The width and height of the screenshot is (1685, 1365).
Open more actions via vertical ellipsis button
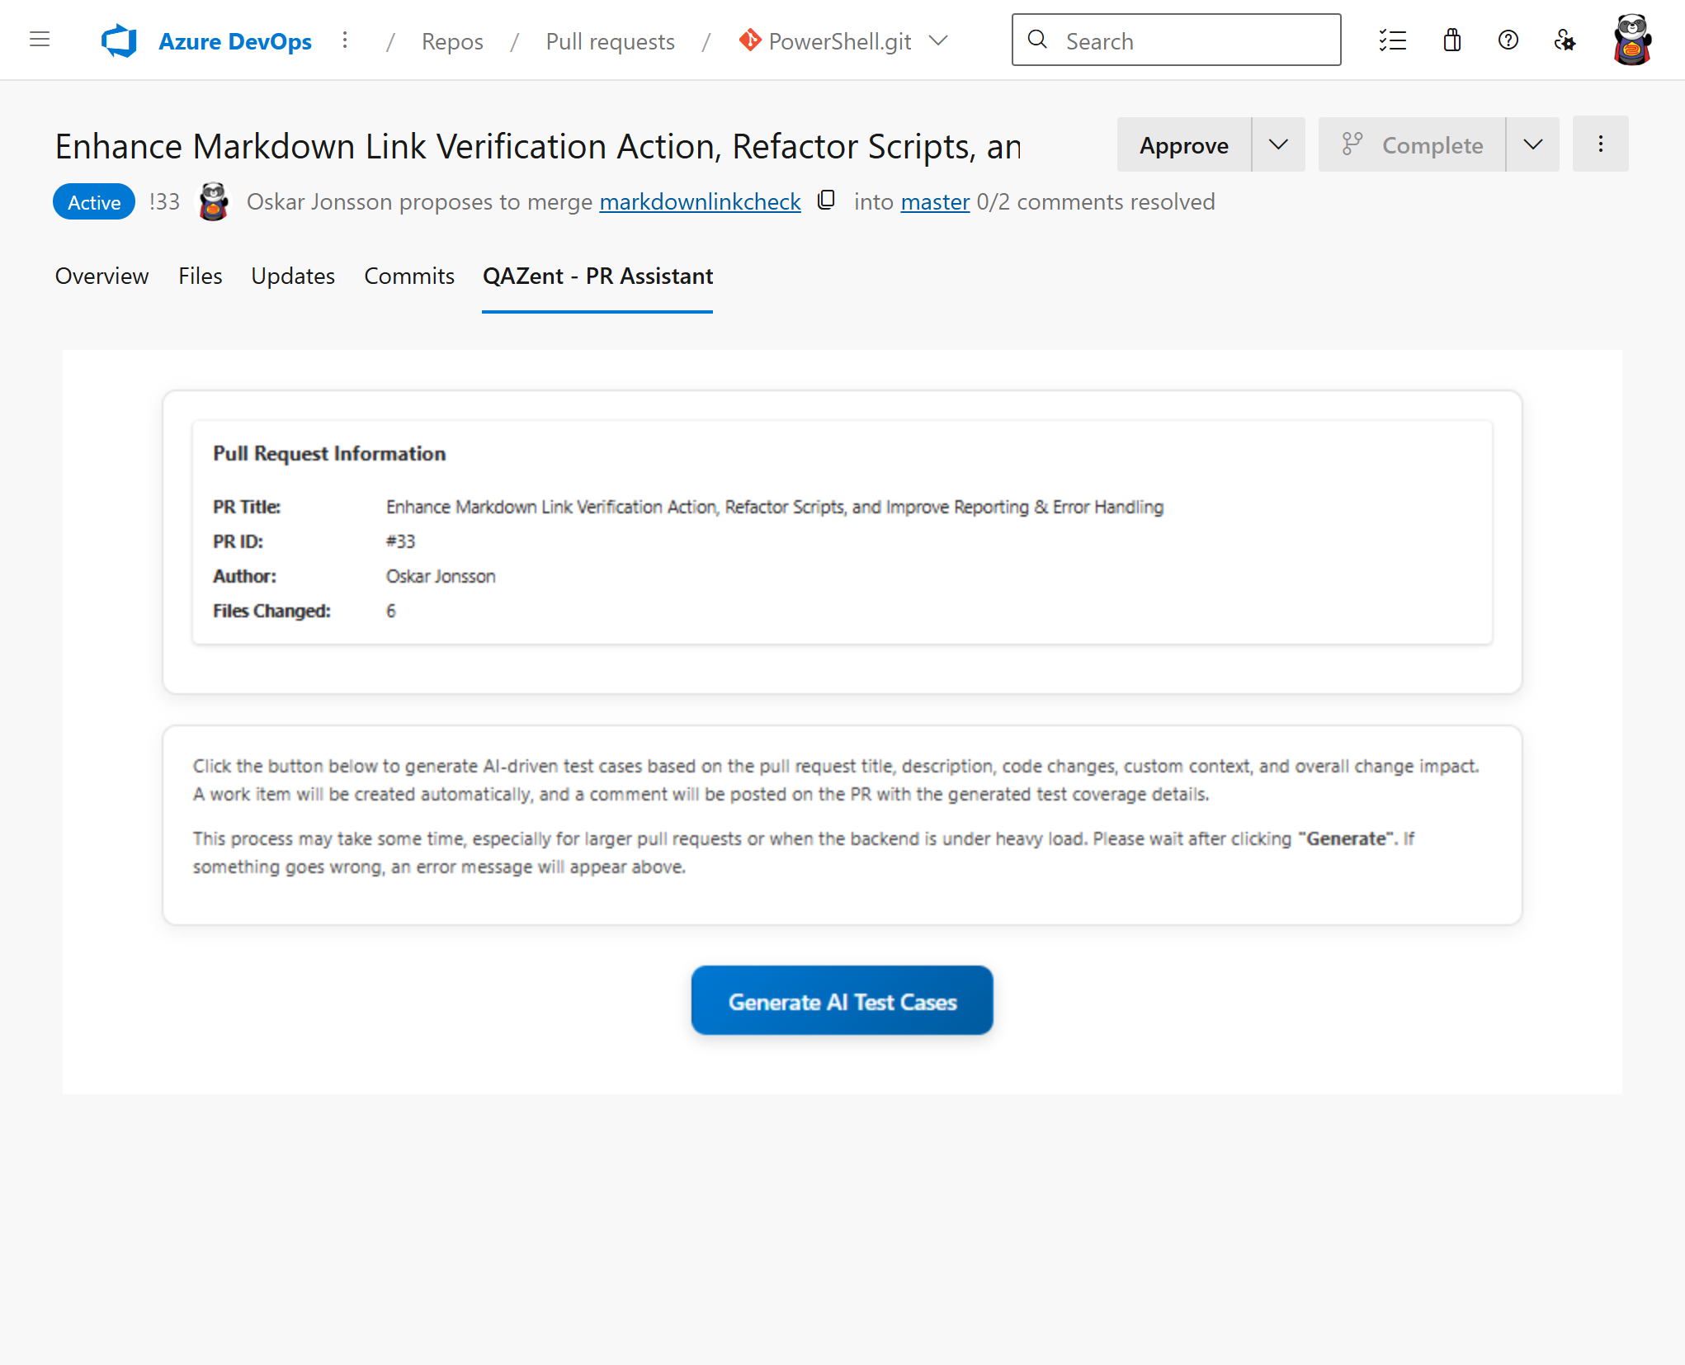pos(1600,144)
